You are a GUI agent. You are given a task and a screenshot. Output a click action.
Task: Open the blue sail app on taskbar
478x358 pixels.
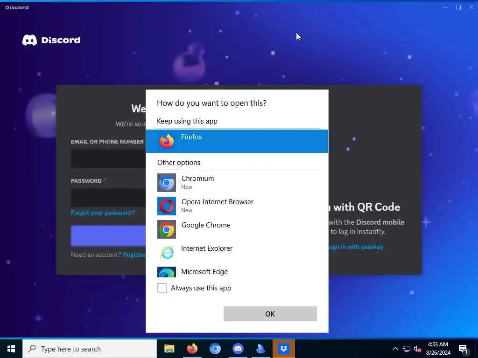pyautogui.click(x=260, y=349)
